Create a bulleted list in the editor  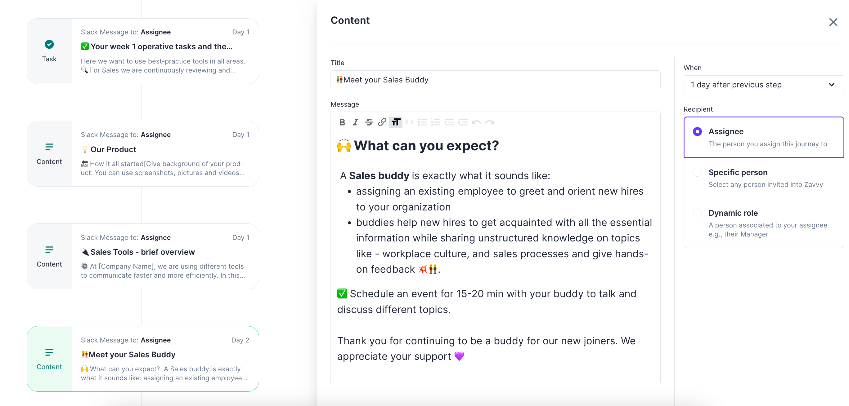(x=423, y=122)
